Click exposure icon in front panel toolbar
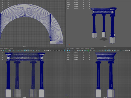The image size is (131, 98). 53,50
